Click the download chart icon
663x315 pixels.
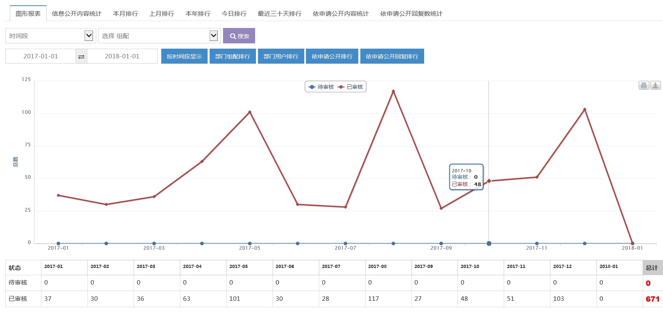click(655, 85)
